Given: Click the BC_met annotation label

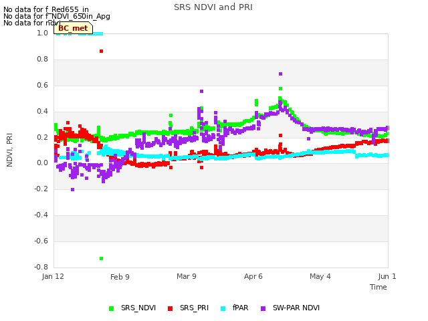Looking at the screenshot, I should (73, 28).
